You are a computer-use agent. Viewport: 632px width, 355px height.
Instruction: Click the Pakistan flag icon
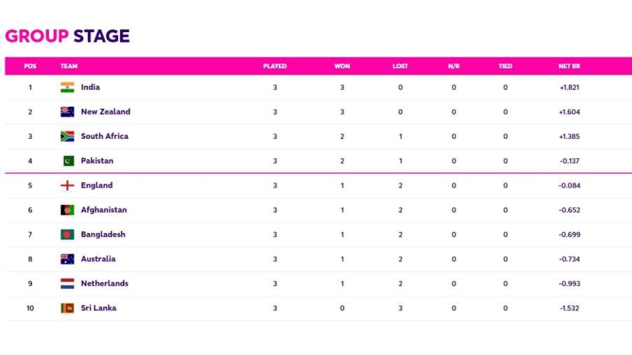(67, 161)
